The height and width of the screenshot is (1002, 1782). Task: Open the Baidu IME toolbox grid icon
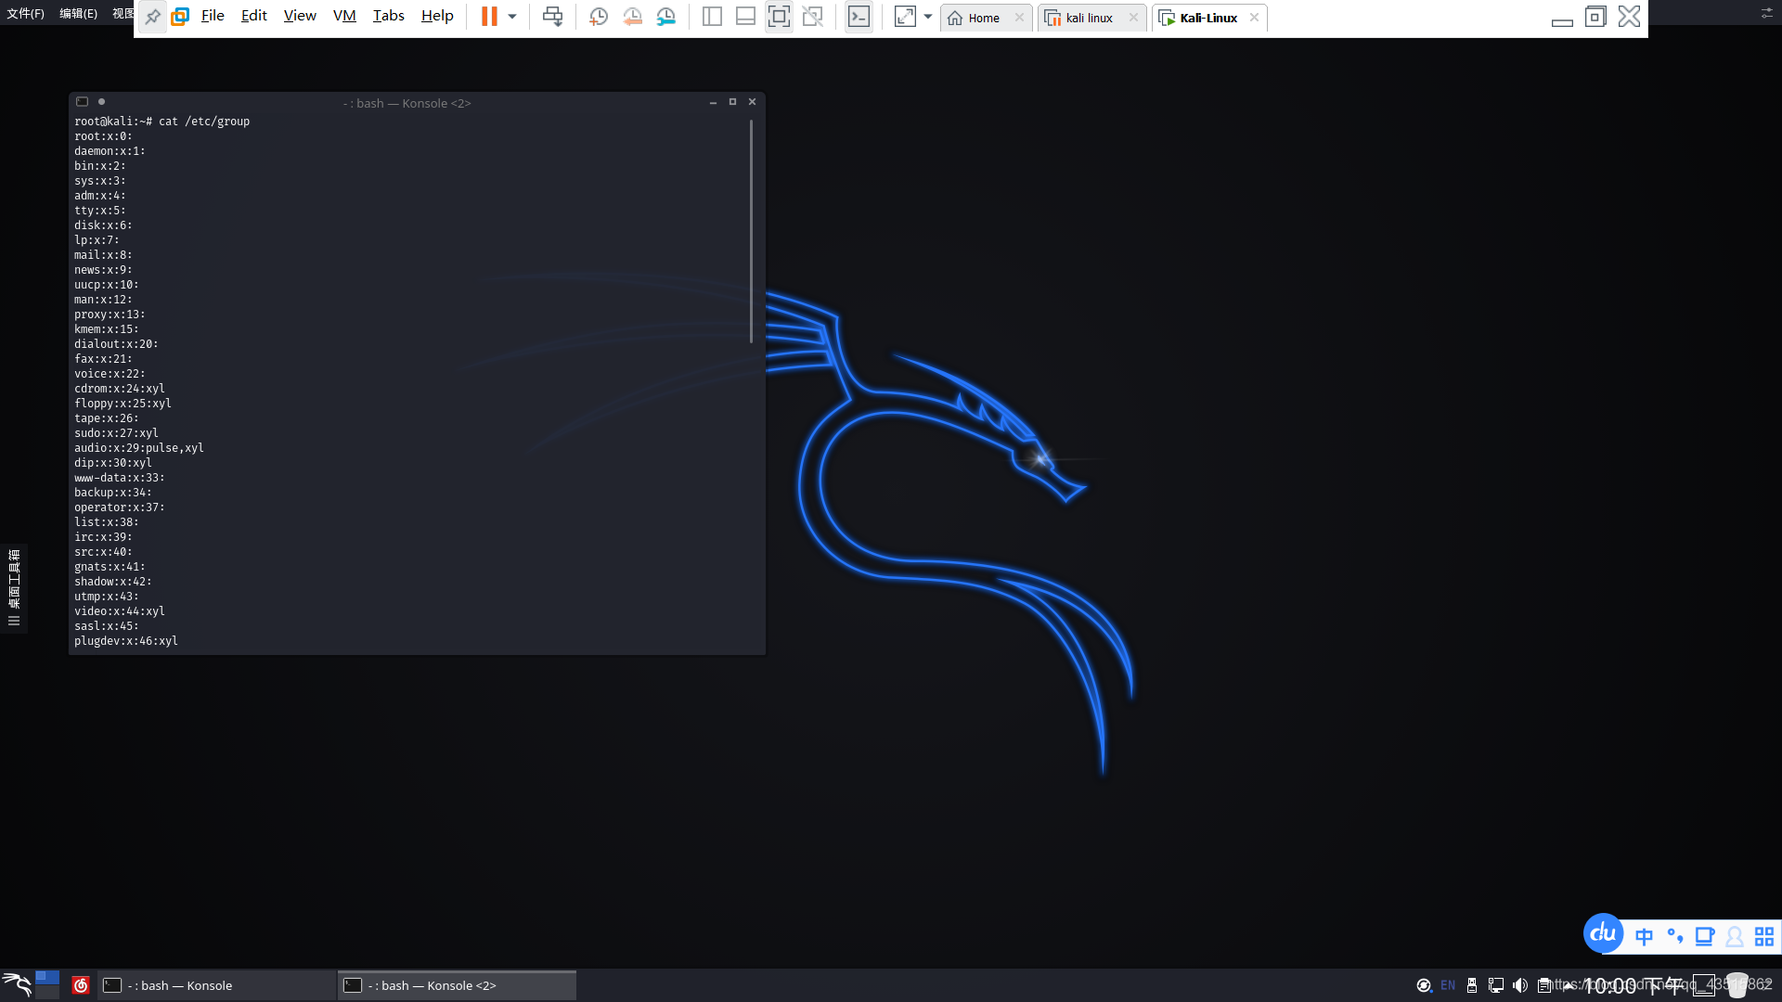(1764, 937)
